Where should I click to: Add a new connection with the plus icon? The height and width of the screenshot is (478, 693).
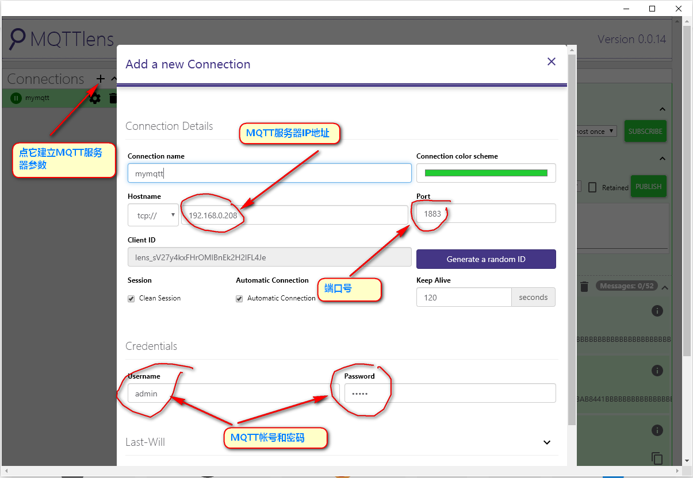pos(101,79)
